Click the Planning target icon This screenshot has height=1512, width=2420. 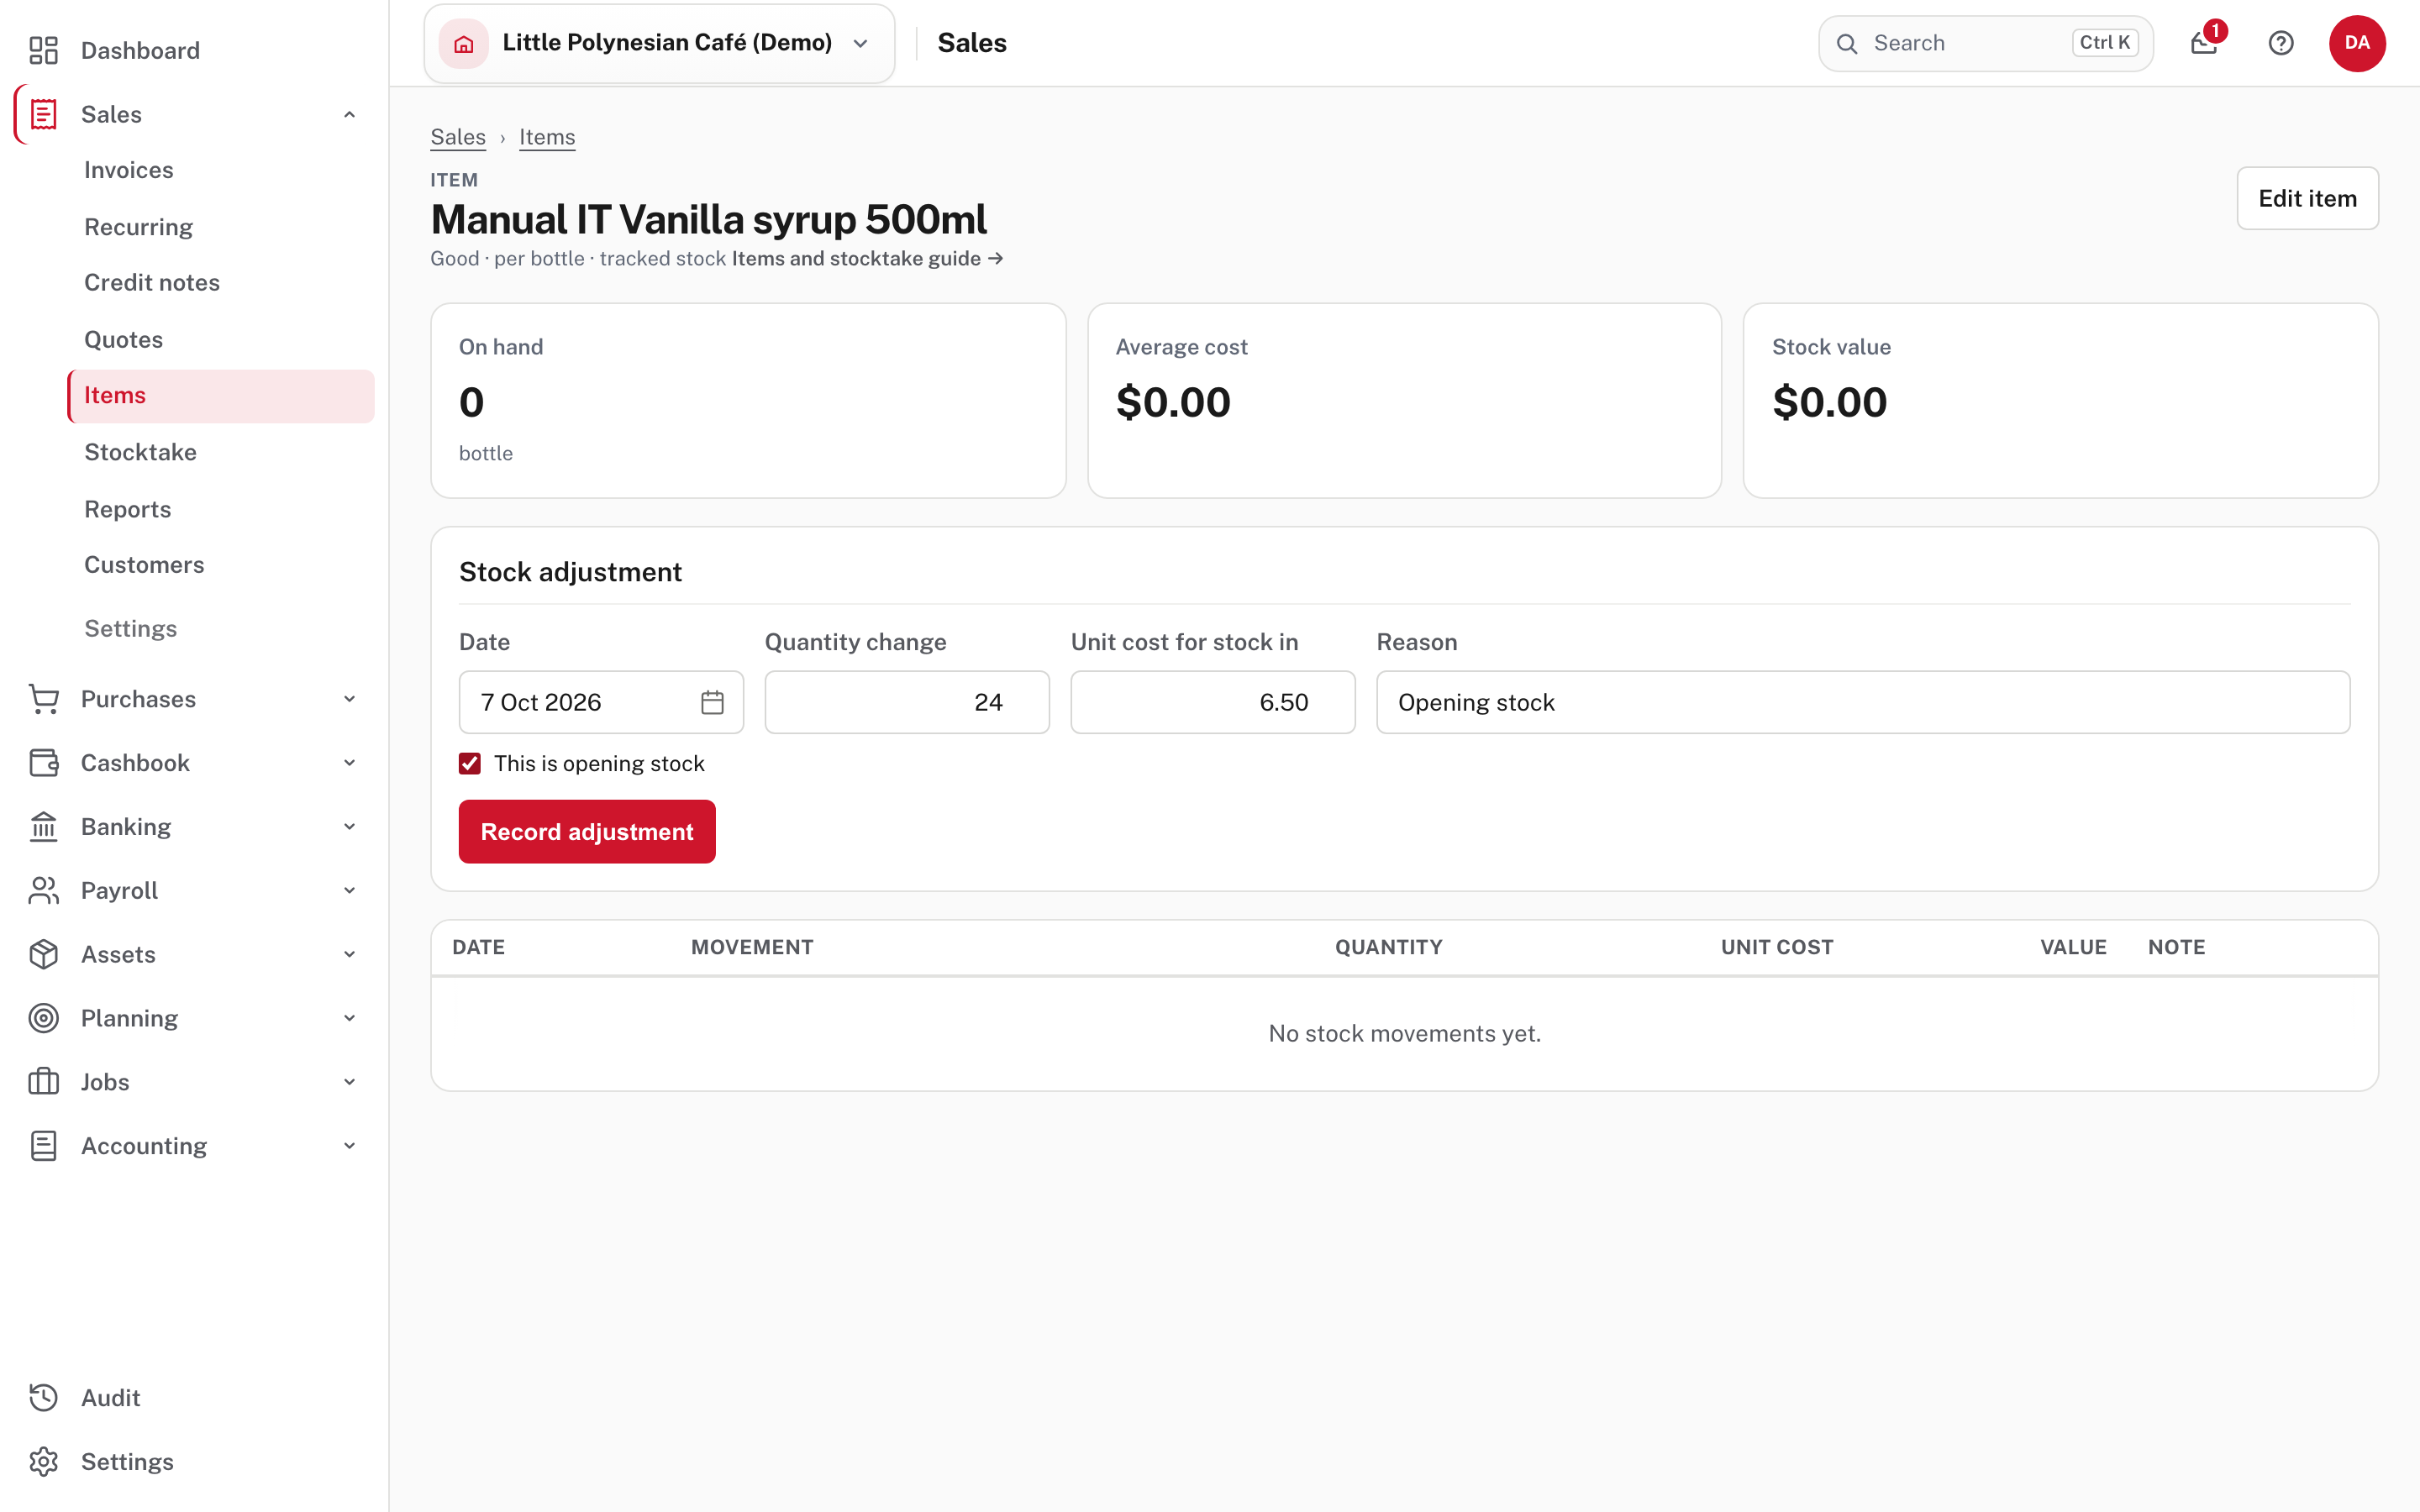pyautogui.click(x=43, y=1018)
